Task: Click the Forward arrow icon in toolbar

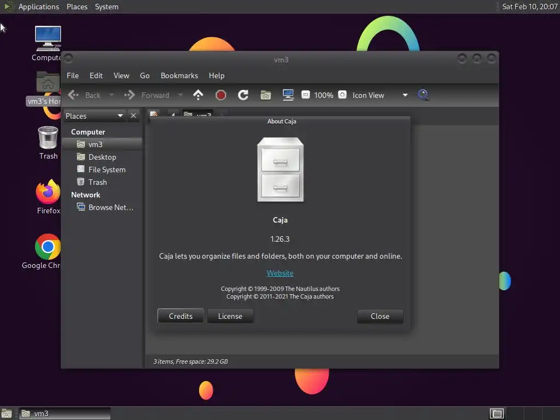Action: [130, 95]
